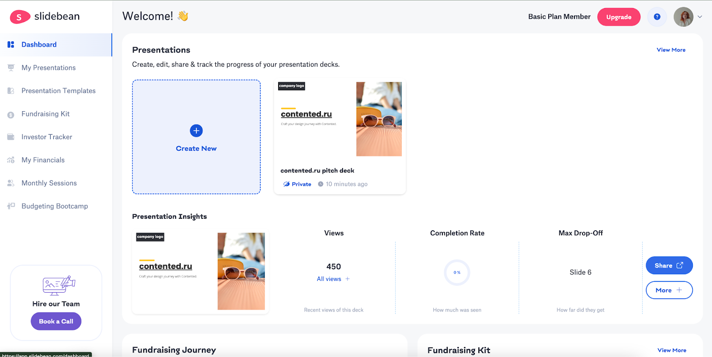Expand the account menu chevron beside the avatar
This screenshot has width=712, height=357.
click(700, 17)
